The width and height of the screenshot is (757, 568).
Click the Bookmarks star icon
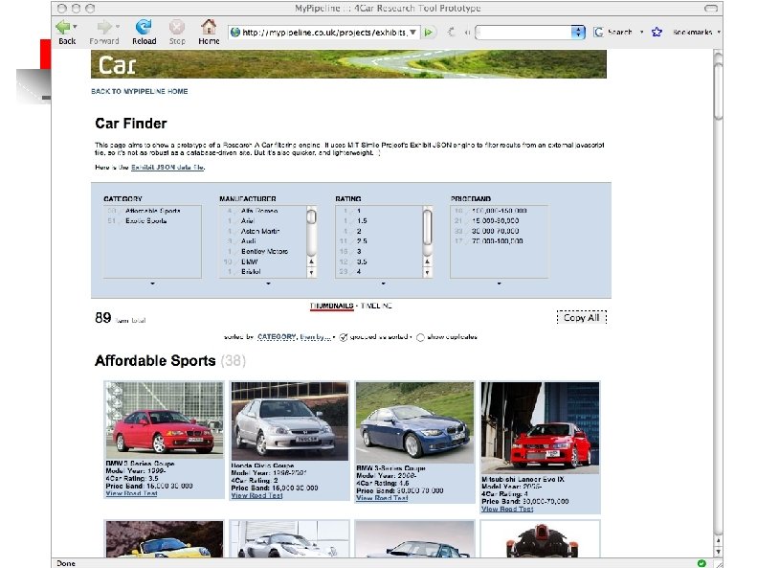(x=657, y=32)
